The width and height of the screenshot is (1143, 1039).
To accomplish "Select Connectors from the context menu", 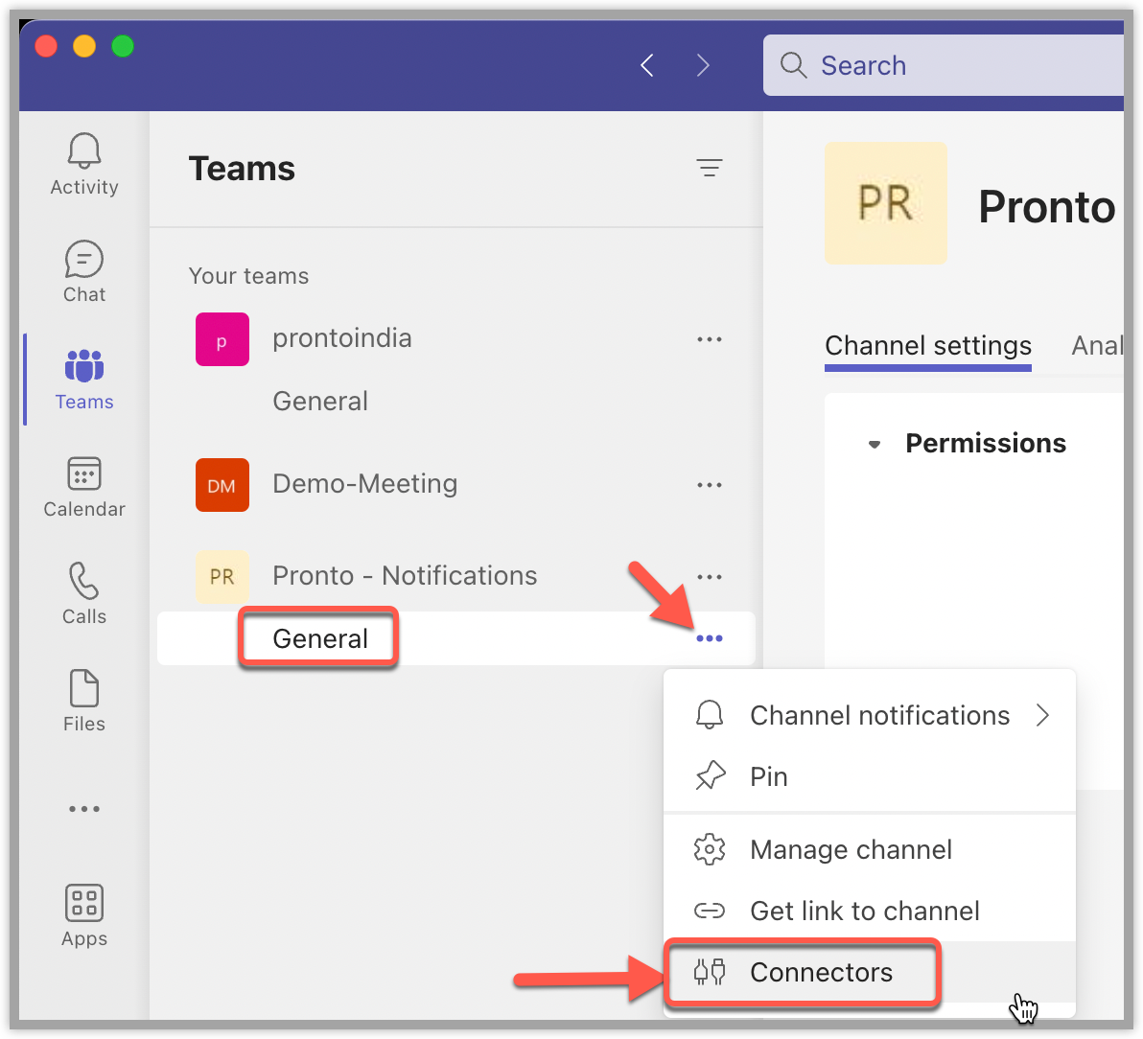I will click(870, 972).
